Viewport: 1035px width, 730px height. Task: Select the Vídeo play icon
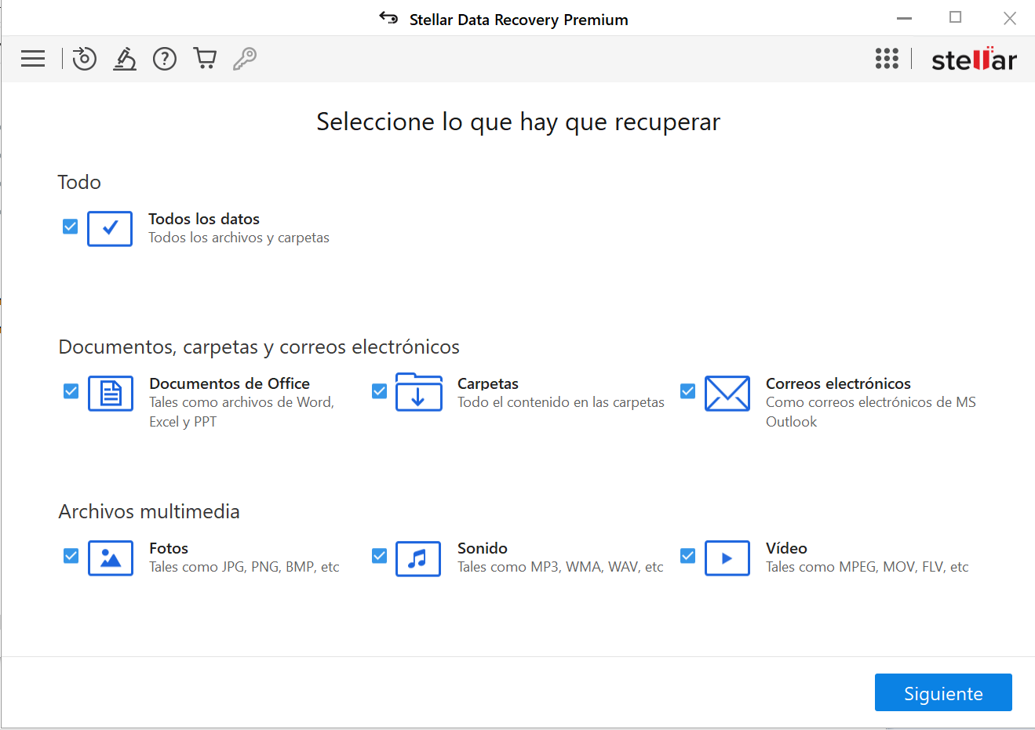(x=727, y=557)
